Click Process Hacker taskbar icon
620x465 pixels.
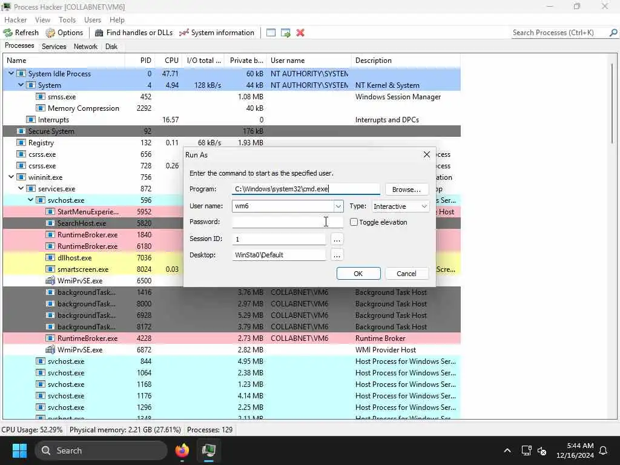(x=208, y=450)
